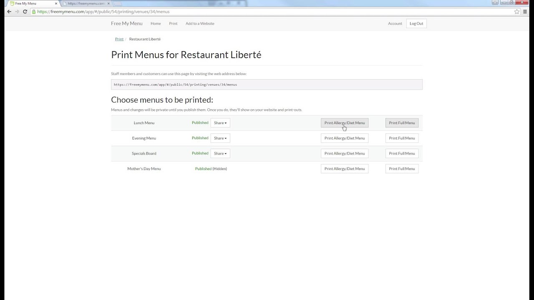Open the Home navigation item
The image size is (534, 300).
[156, 23]
